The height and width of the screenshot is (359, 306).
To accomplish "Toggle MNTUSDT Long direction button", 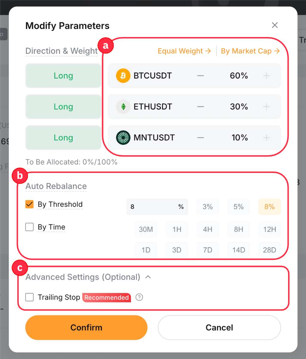I will coord(63,138).
